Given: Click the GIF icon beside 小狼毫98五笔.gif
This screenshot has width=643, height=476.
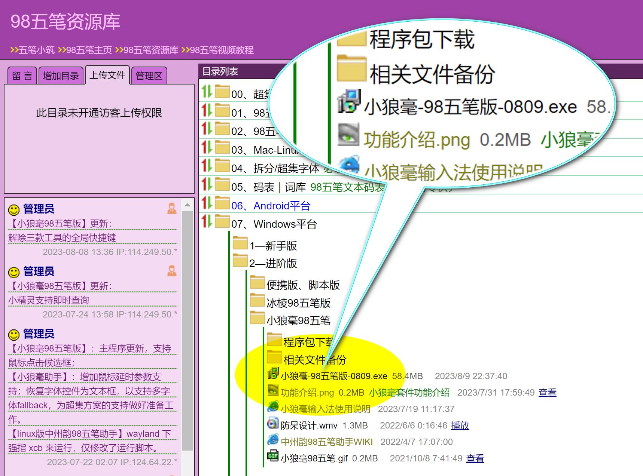Looking at the screenshot, I should [x=273, y=457].
